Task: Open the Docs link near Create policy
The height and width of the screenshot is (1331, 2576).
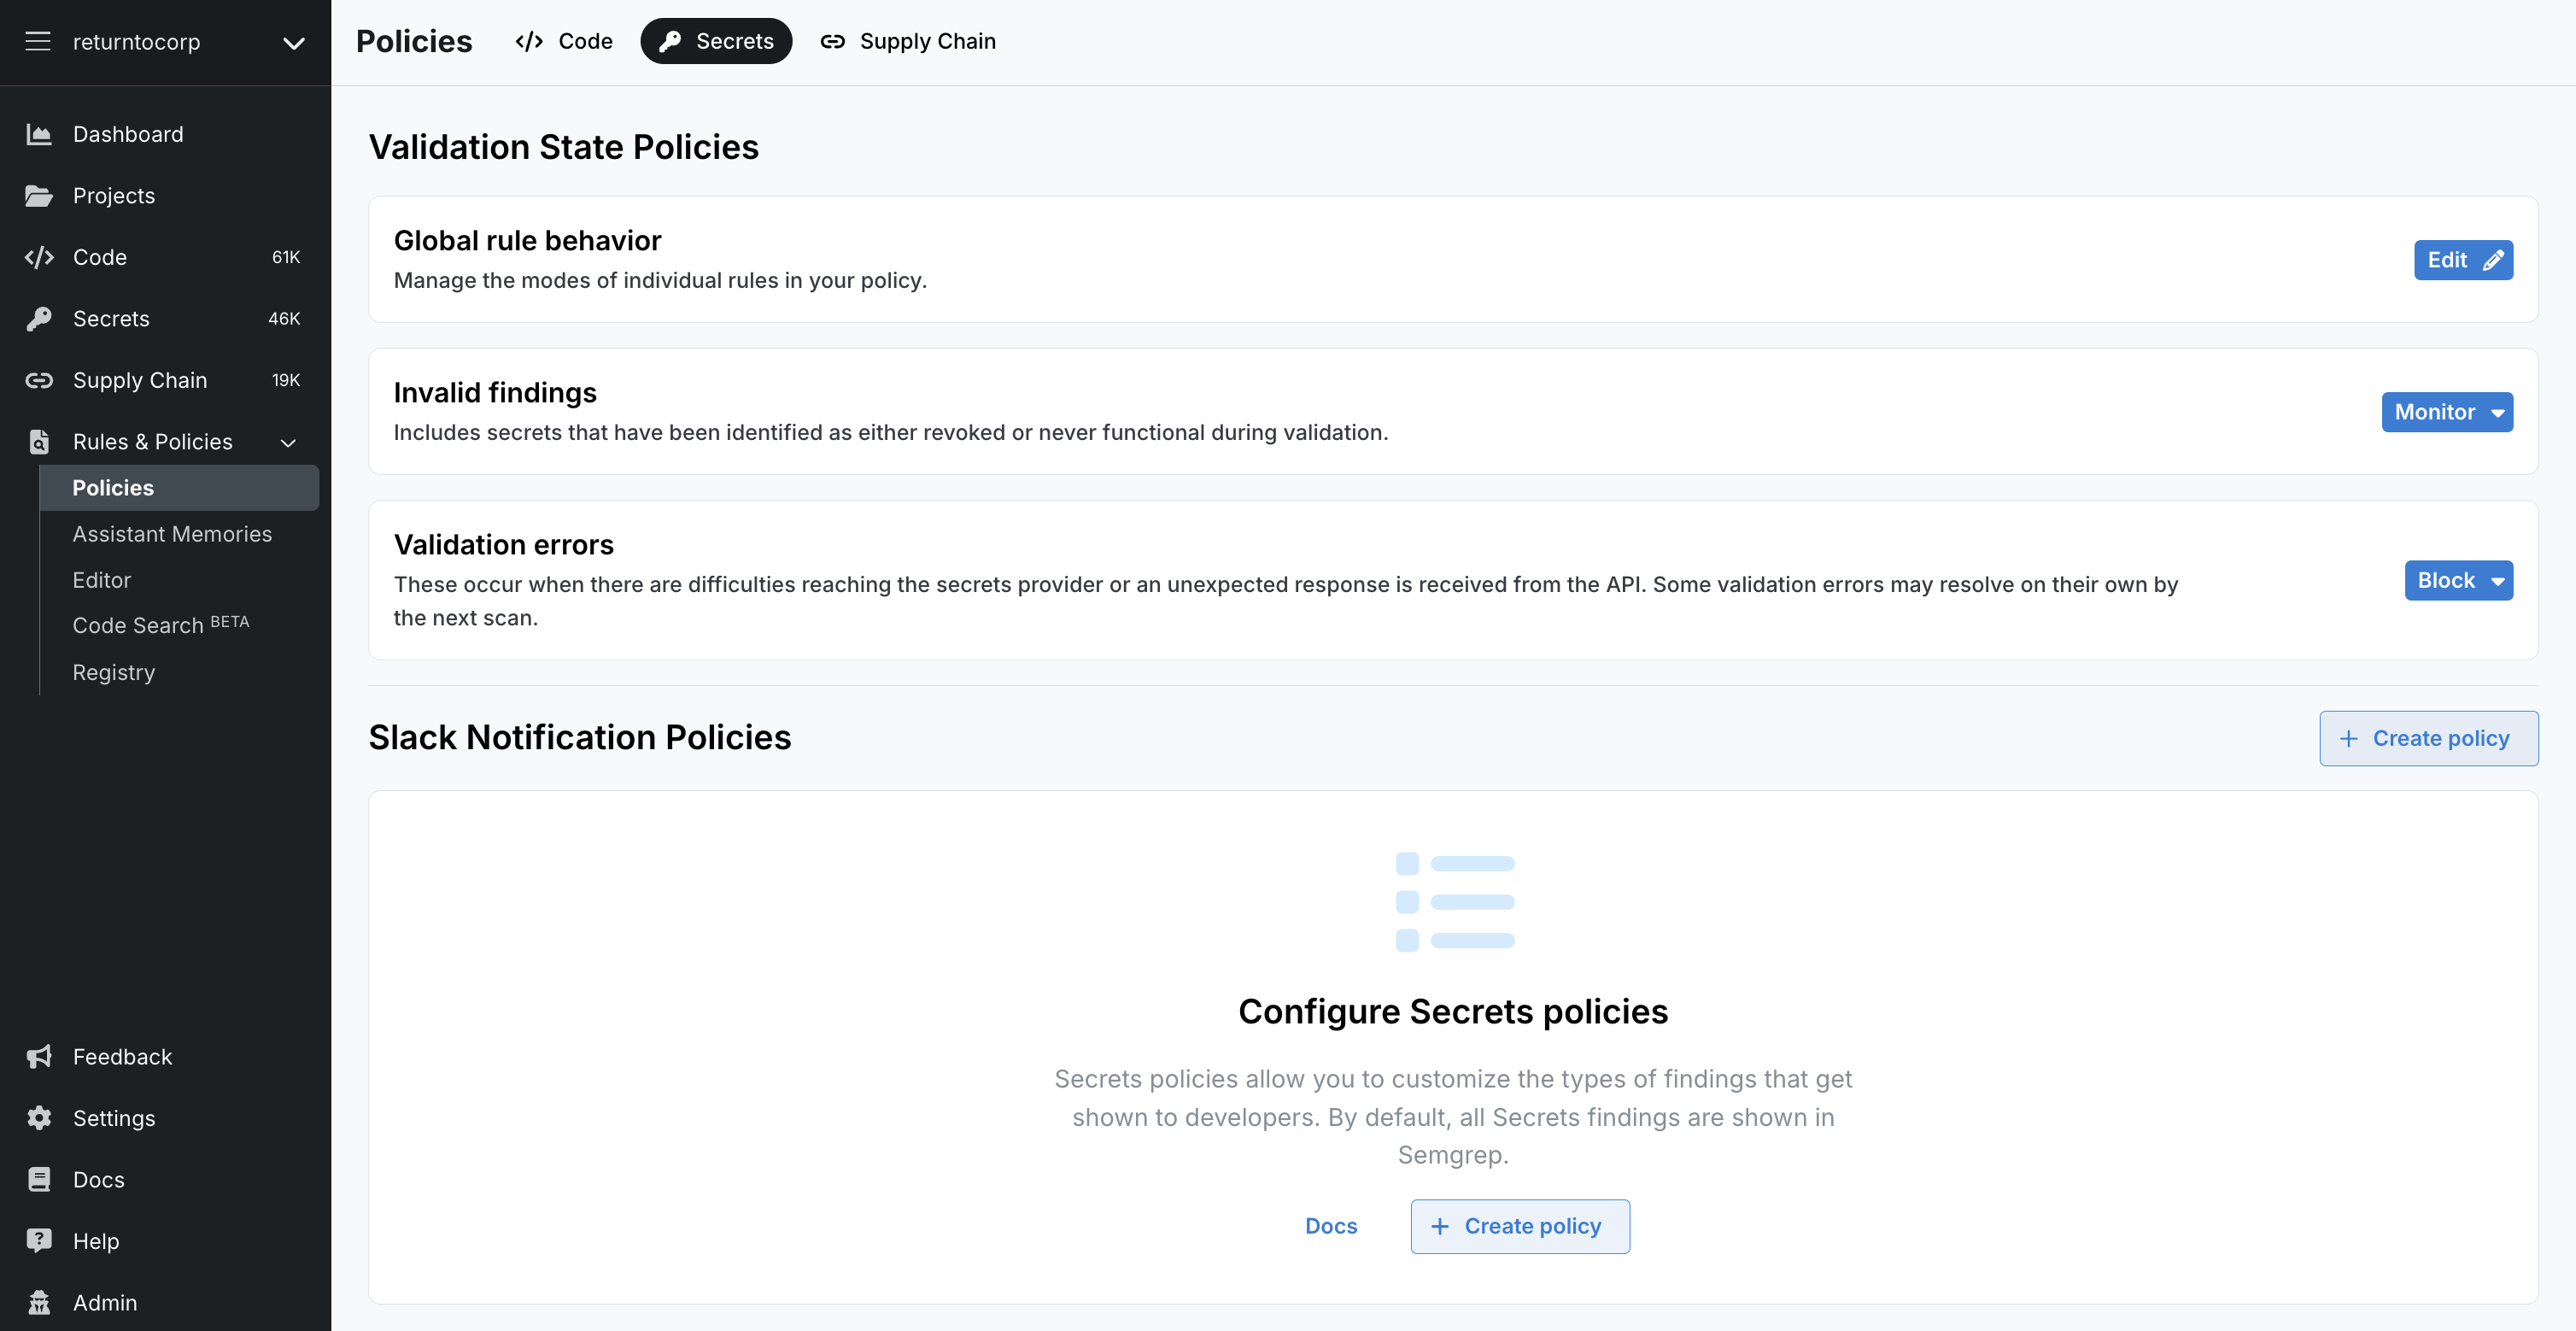Action: (x=1330, y=1226)
